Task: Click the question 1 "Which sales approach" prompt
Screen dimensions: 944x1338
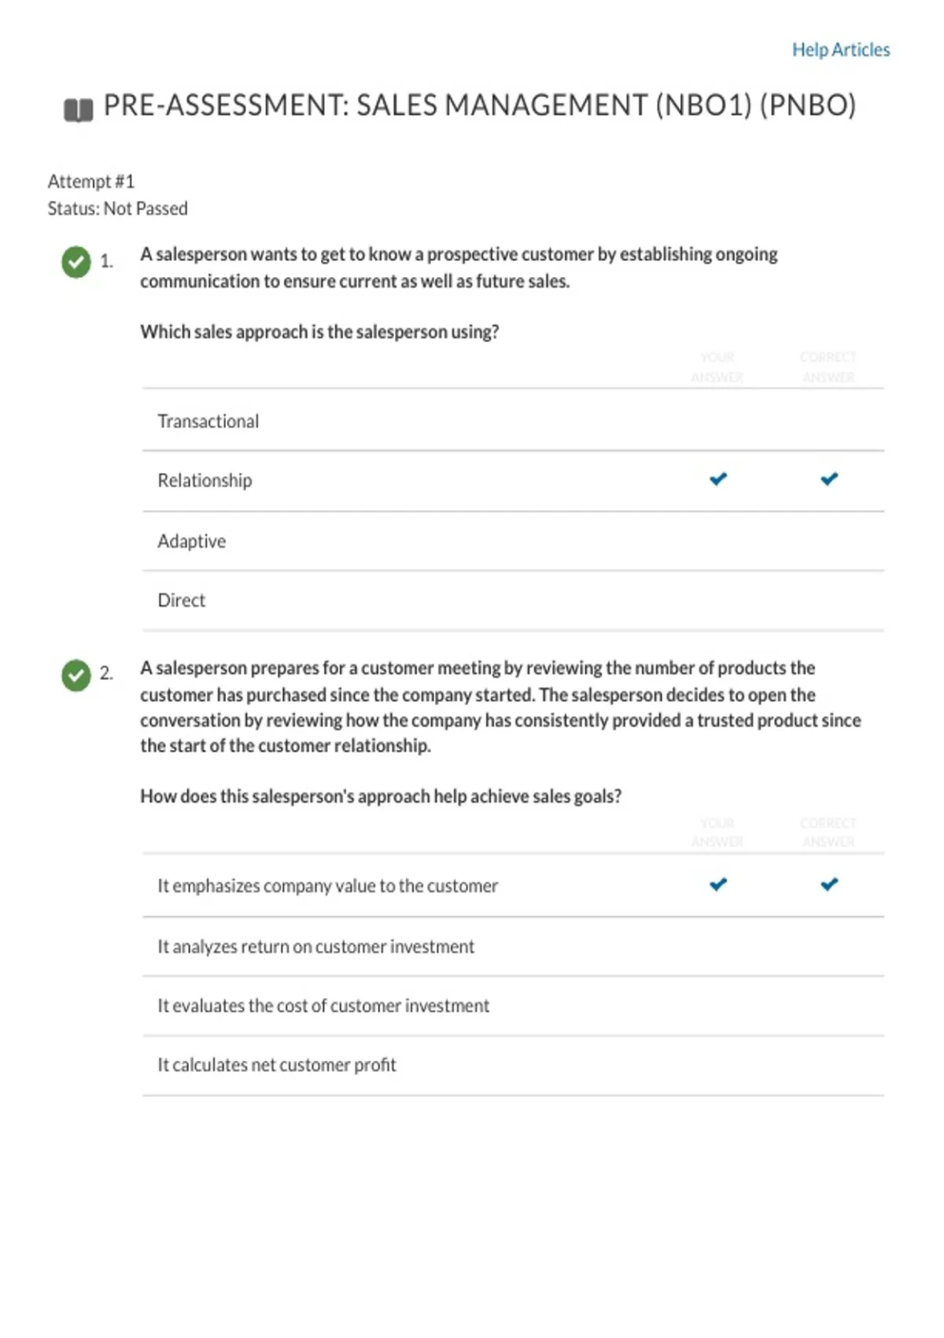Action: click(x=319, y=332)
